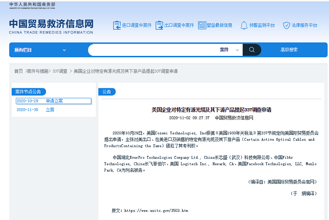Open the 进口调查中案件 link
This screenshot has width=329, height=220.
click(x=137, y=25)
